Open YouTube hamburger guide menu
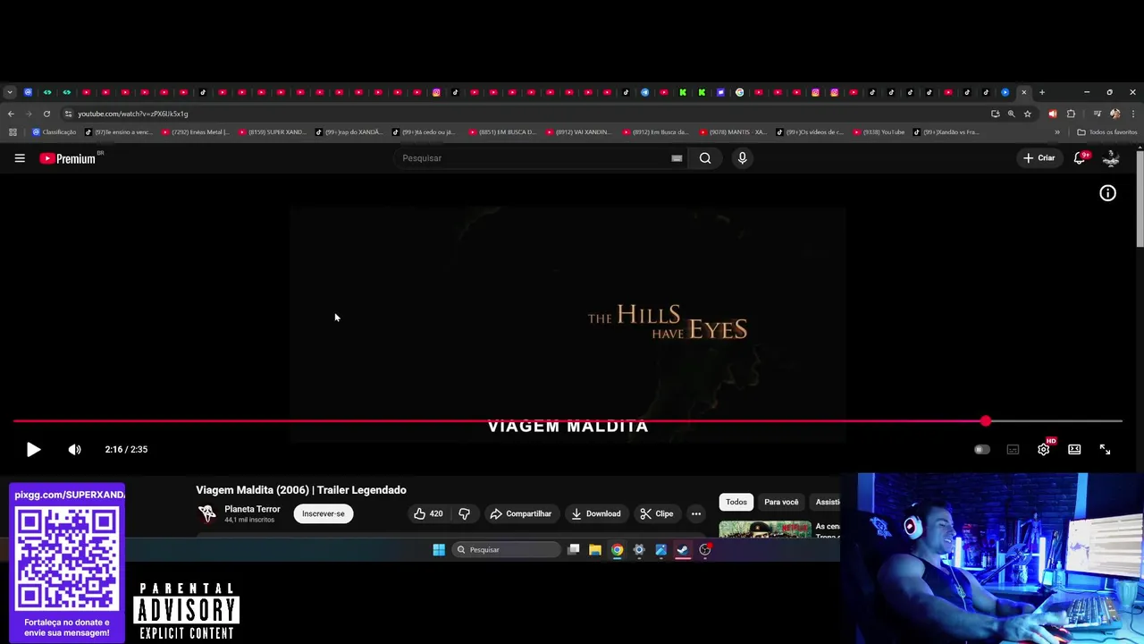The image size is (1144, 644). (20, 158)
